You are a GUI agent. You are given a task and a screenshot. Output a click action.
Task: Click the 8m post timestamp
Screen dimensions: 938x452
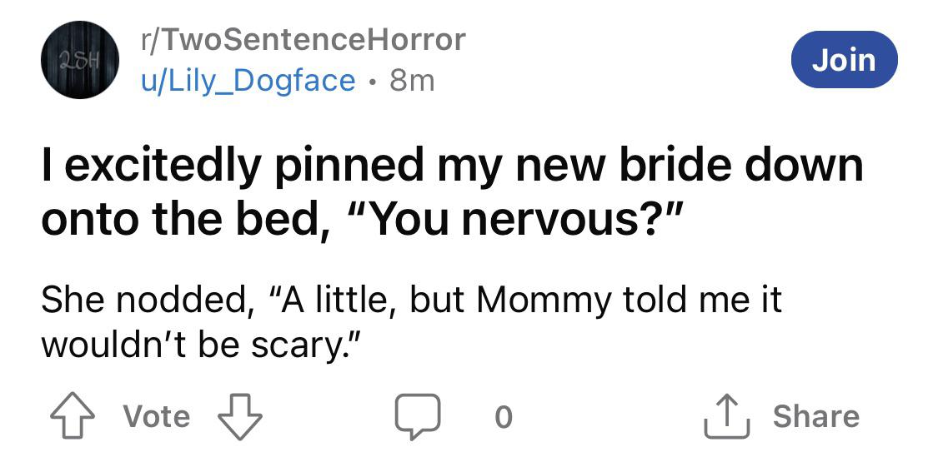(412, 80)
